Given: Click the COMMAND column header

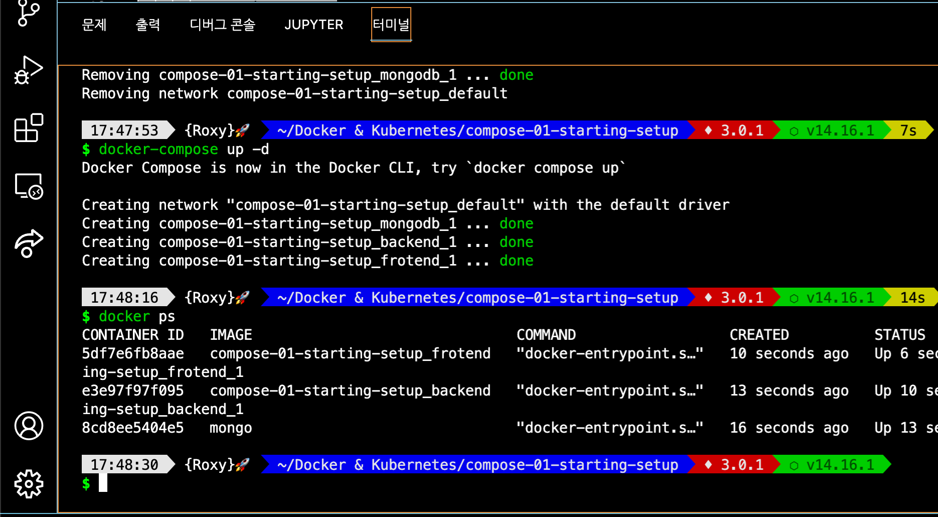Looking at the screenshot, I should click(x=546, y=335).
